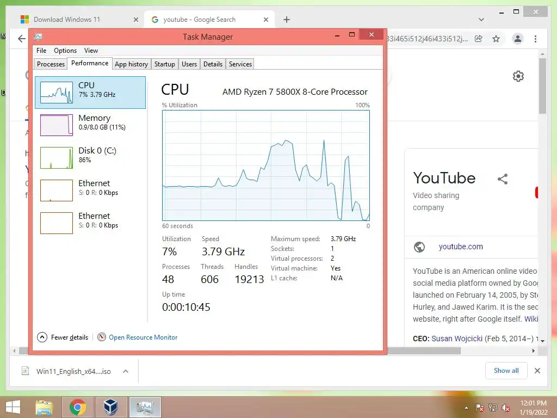This screenshot has width=557, height=418.
Task: Click the muted volume icon in tray
Action: 506,408
